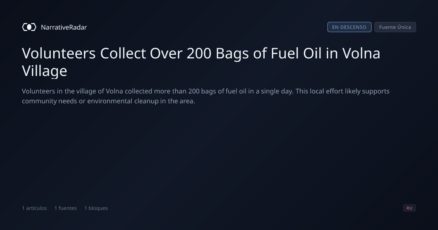The width and height of the screenshot is (438, 230).
Task: Click the Fuente Única badge
Action: pos(395,27)
